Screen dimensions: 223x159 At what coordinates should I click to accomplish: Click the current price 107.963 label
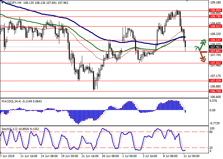(x=214, y=47)
